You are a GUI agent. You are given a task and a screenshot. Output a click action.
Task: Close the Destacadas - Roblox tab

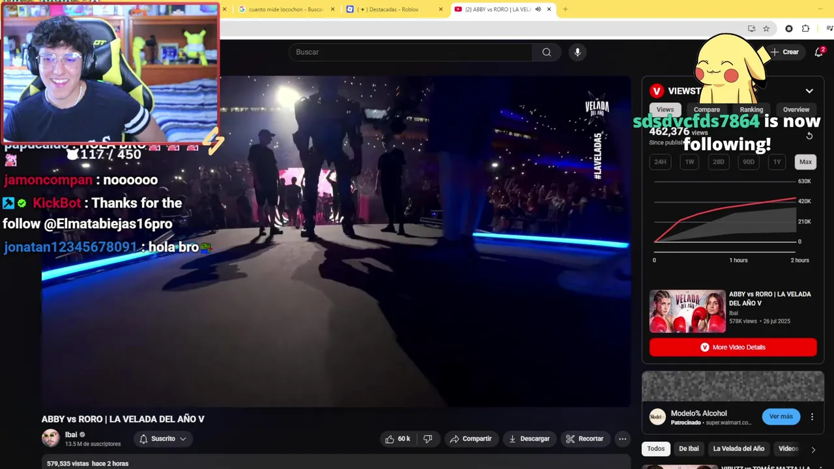click(440, 9)
